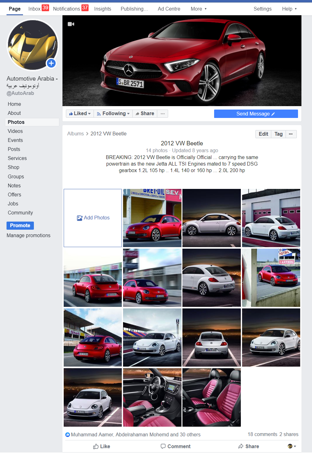312x455 pixels.
Task: Click the Send Message button
Action: tap(256, 114)
